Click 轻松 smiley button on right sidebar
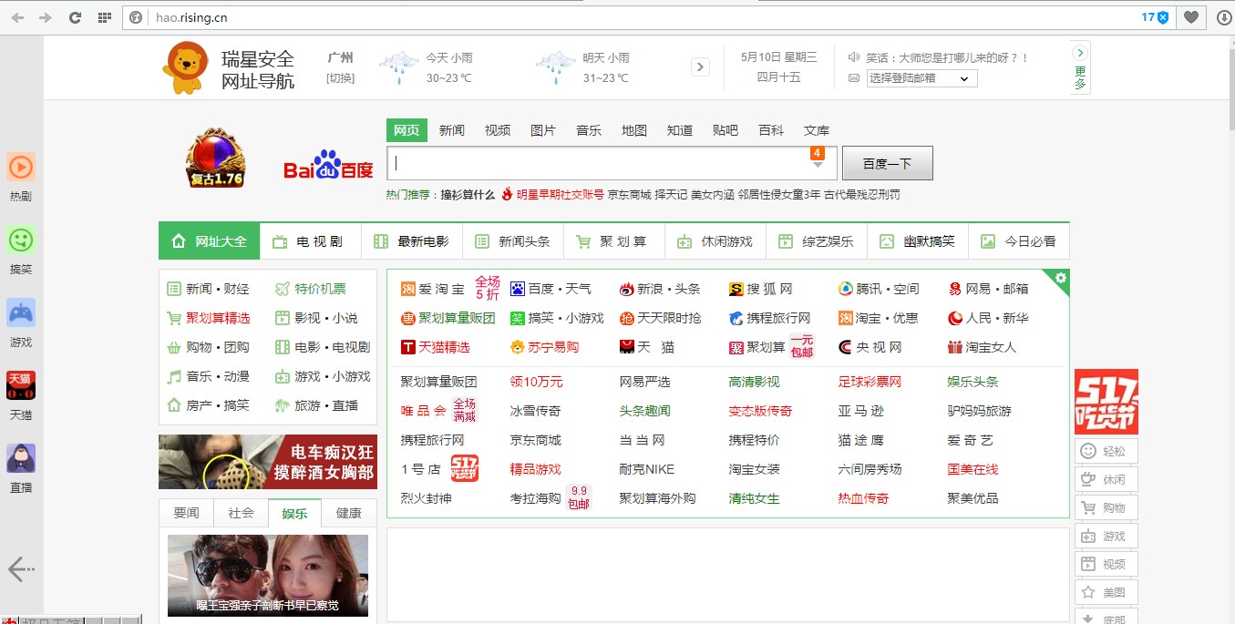The width and height of the screenshot is (1235, 624). point(1106,451)
